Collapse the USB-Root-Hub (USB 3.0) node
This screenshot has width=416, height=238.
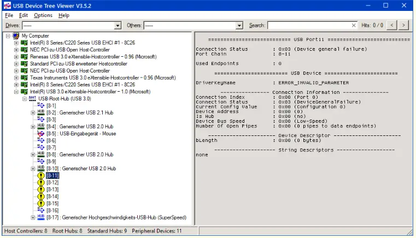(x=25, y=99)
